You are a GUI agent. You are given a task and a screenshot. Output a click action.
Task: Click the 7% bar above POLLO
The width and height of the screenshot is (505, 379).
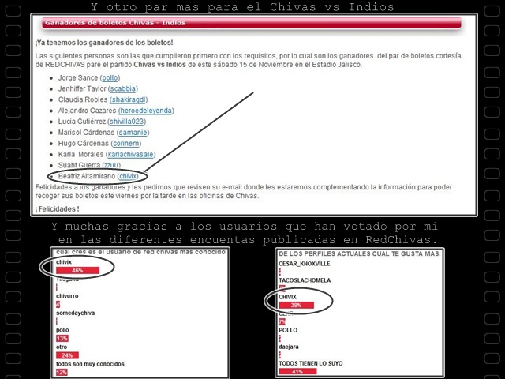tap(282, 321)
